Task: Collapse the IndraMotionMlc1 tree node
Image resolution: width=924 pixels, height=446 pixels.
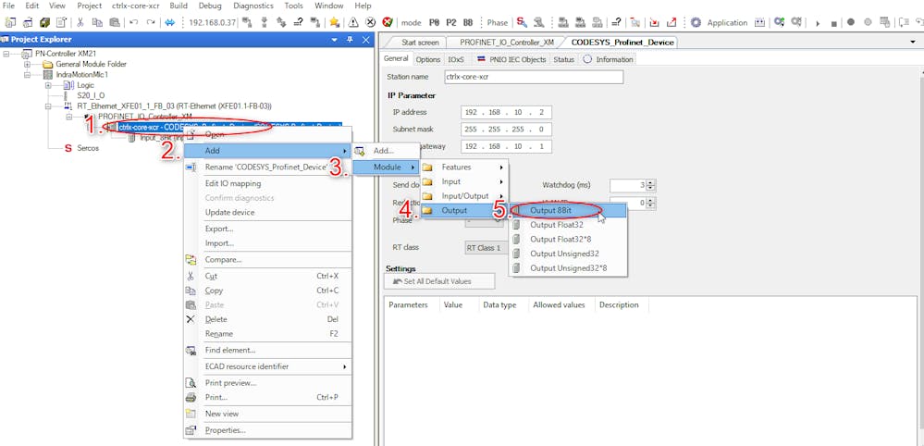Action: (27, 75)
